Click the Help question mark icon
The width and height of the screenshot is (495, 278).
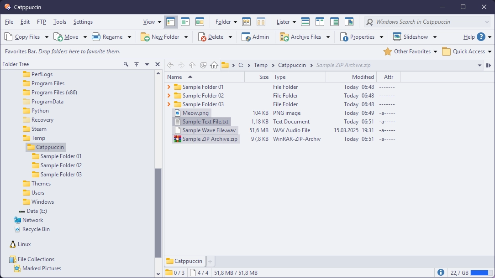[x=481, y=37]
